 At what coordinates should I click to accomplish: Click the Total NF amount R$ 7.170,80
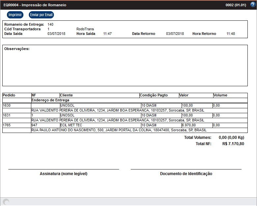coord(233,144)
